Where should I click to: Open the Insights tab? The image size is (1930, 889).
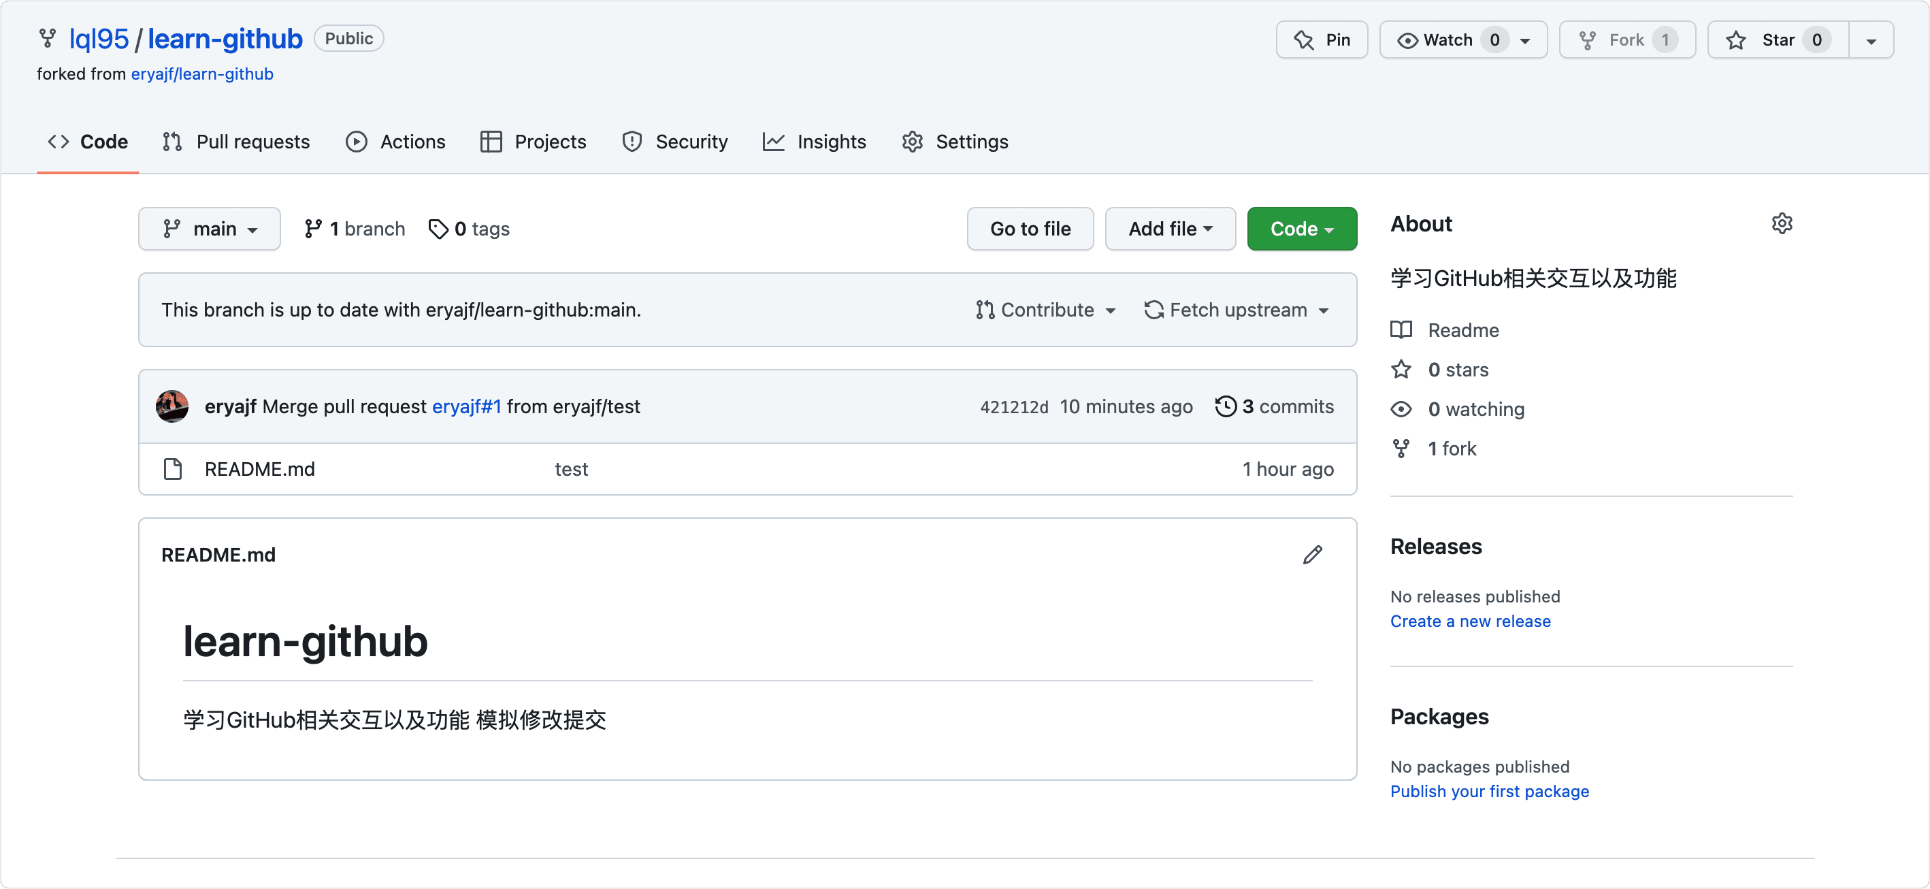815,141
